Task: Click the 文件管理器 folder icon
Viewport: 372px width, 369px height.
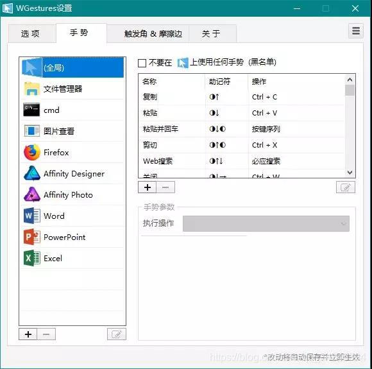Action: pyautogui.click(x=31, y=89)
